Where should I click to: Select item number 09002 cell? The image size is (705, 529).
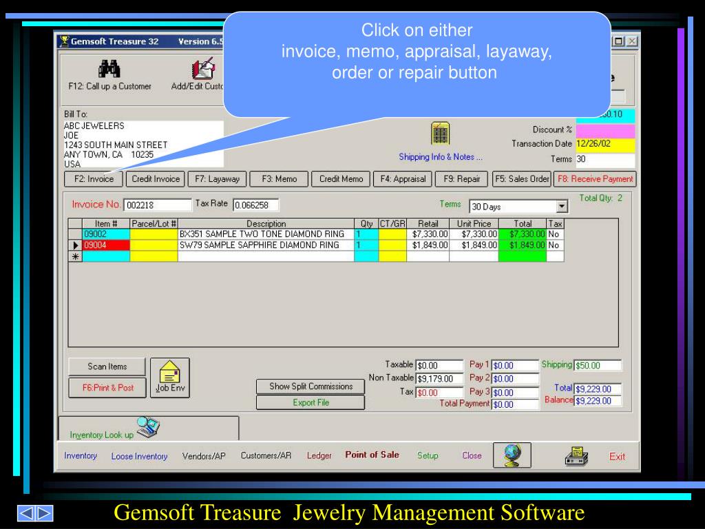coord(106,234)
